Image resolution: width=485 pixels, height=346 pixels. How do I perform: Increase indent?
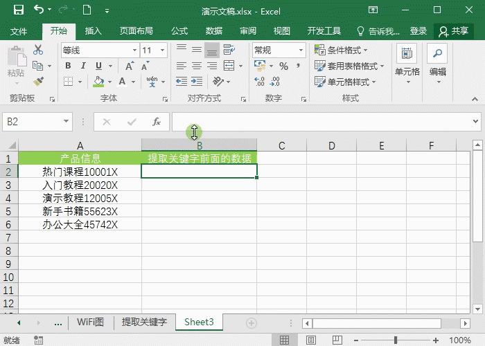tap(197, 82)
